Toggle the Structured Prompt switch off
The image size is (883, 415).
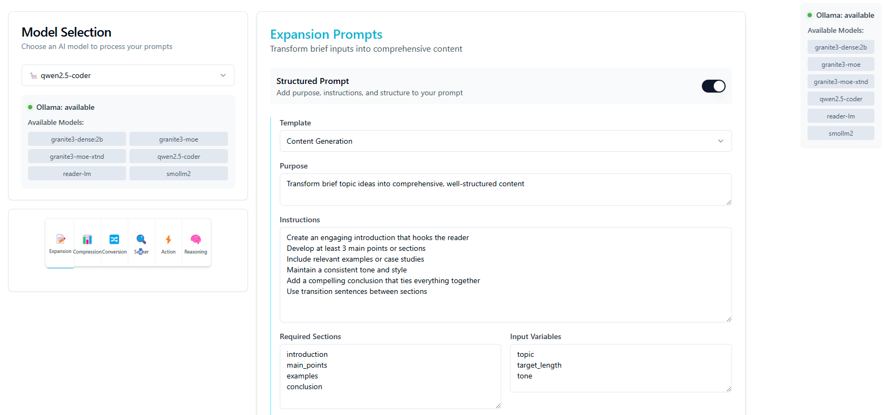click(713, 86)
